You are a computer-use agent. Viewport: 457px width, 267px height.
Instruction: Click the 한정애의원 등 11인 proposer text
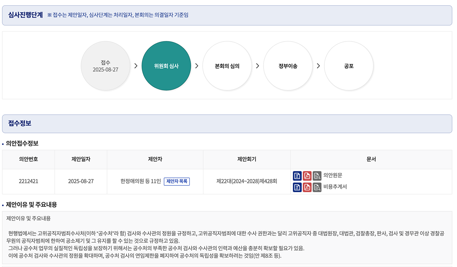coord(141,181)
